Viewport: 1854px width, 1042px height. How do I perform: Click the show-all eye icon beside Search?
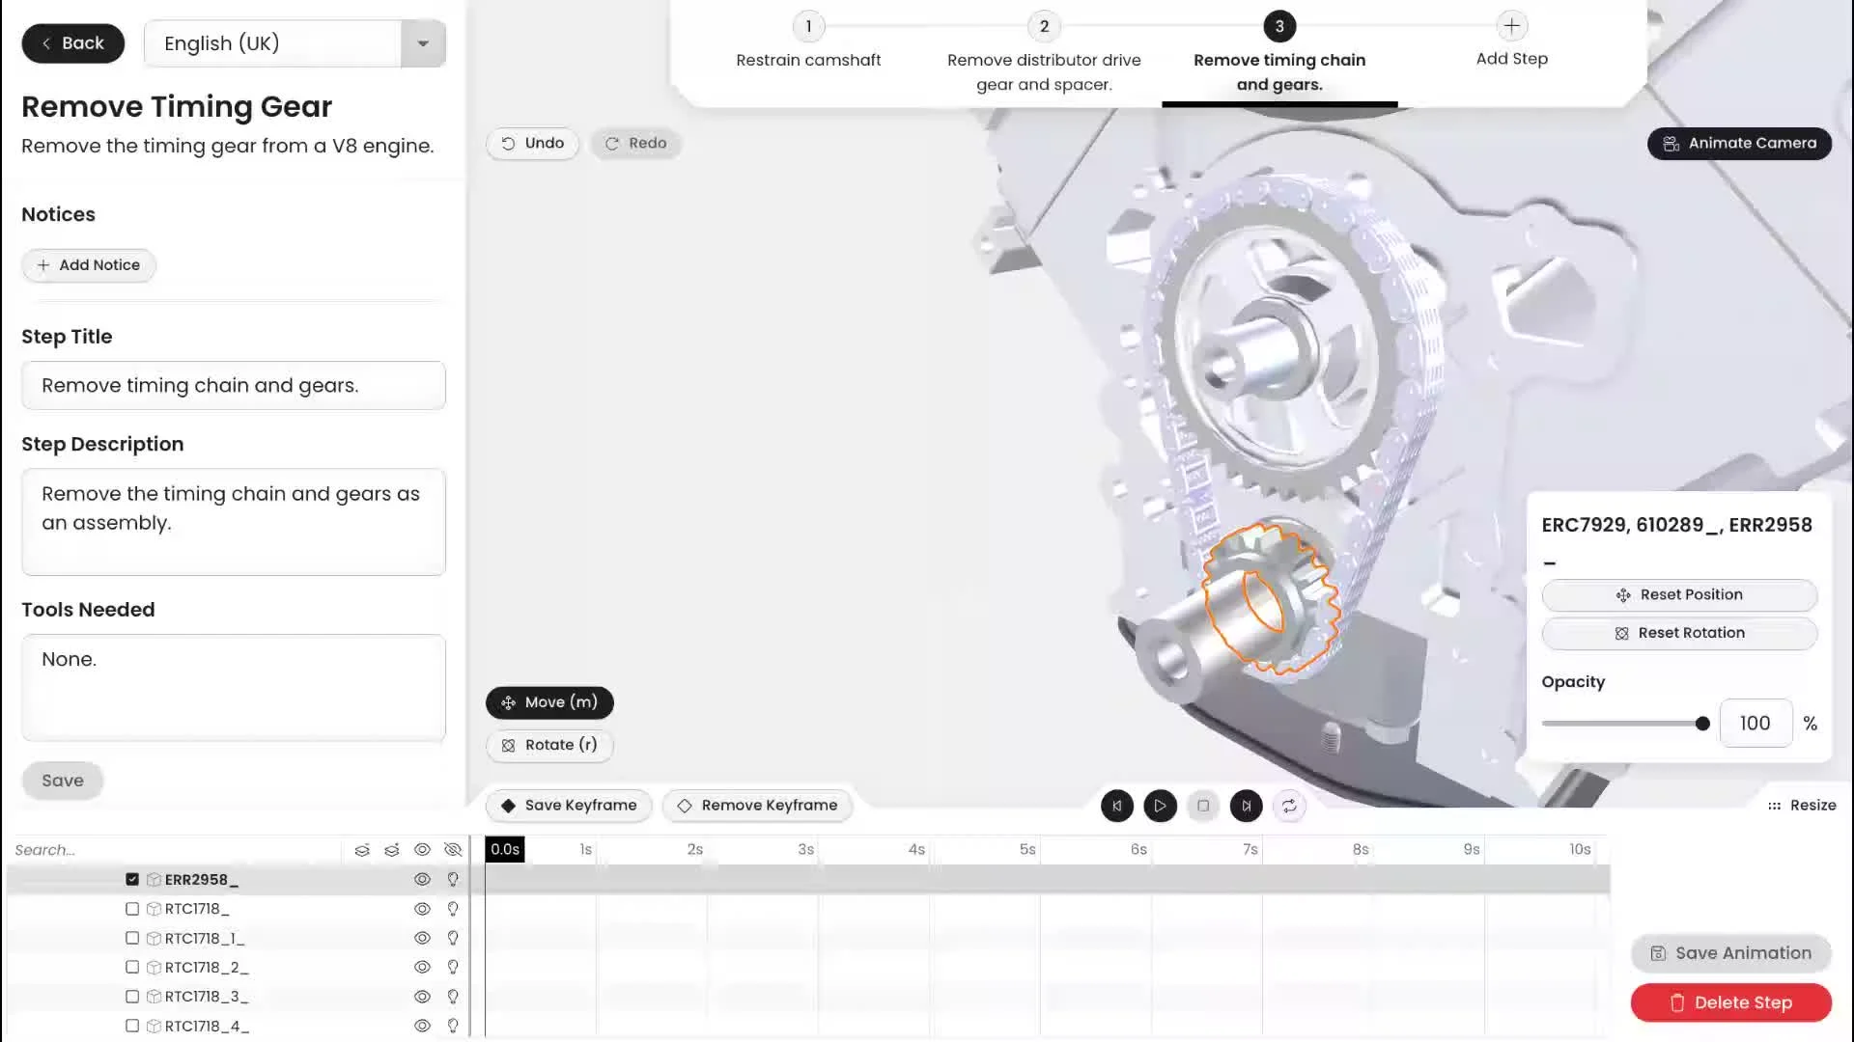422,850
